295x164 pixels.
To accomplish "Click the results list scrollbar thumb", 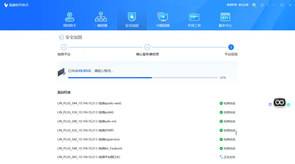I will (236, 133).
